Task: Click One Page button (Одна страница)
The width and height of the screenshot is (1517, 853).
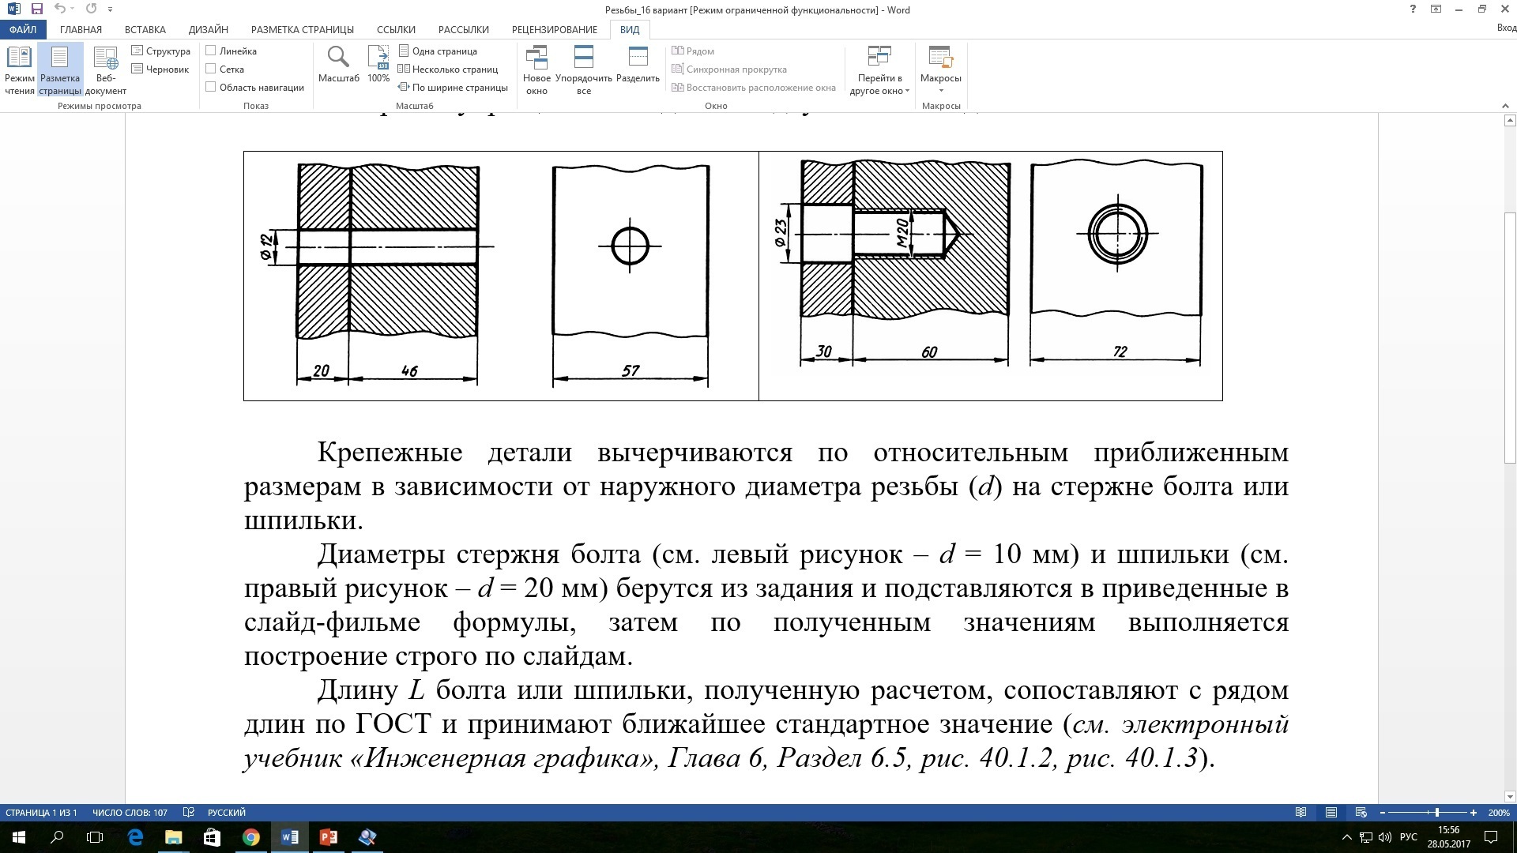Action: click(438, 51)
